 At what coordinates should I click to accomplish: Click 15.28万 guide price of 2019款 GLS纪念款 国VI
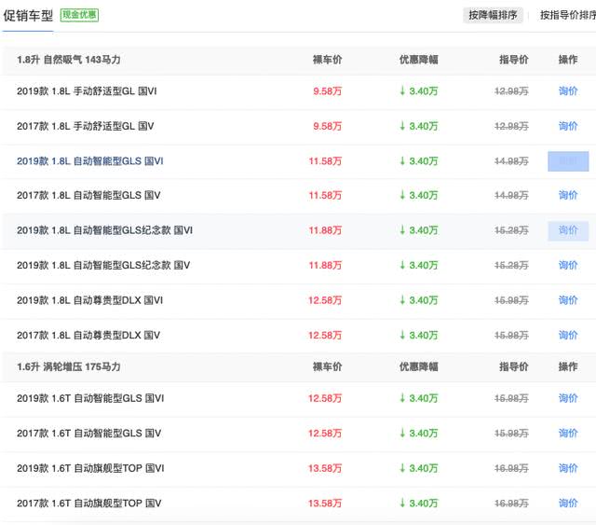tap(511, 230)
